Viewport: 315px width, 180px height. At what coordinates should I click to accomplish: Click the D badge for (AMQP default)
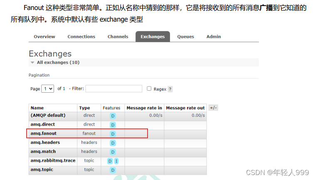click(113, 116)
